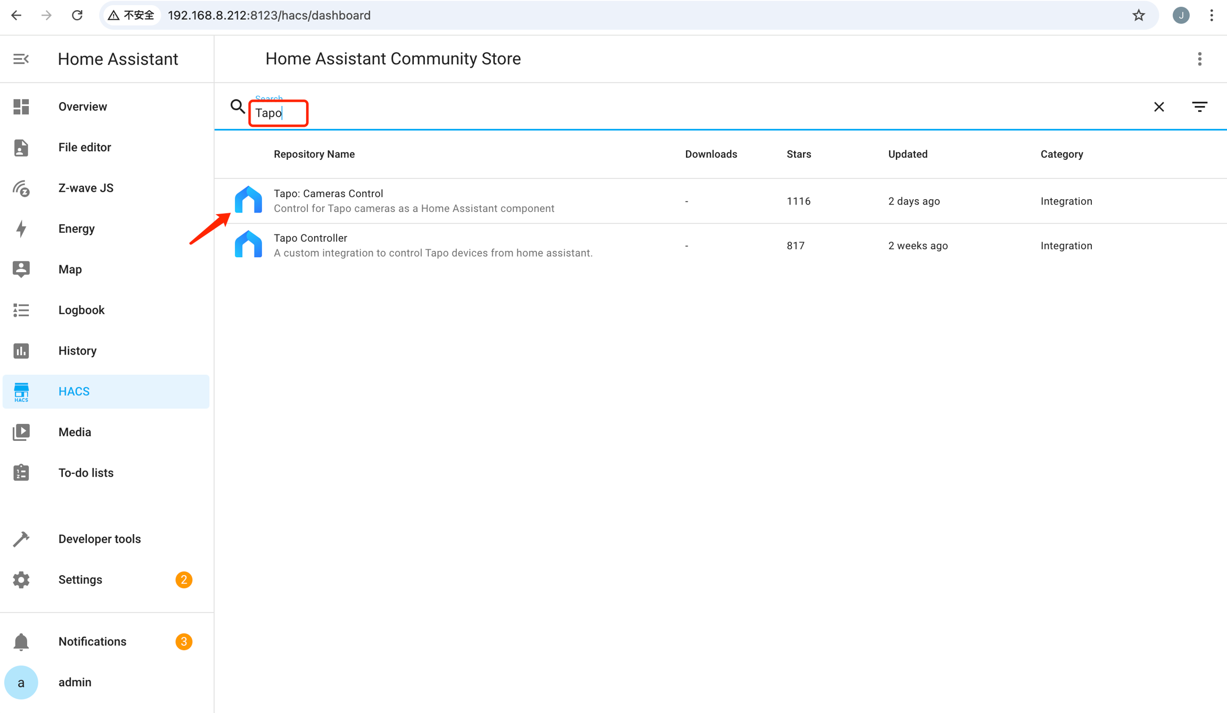The height and width of the screenshot is (713, 1227).
Task: Bookmark this page with the star icon
Action: pyautogui.click(x=1138, y=15)
